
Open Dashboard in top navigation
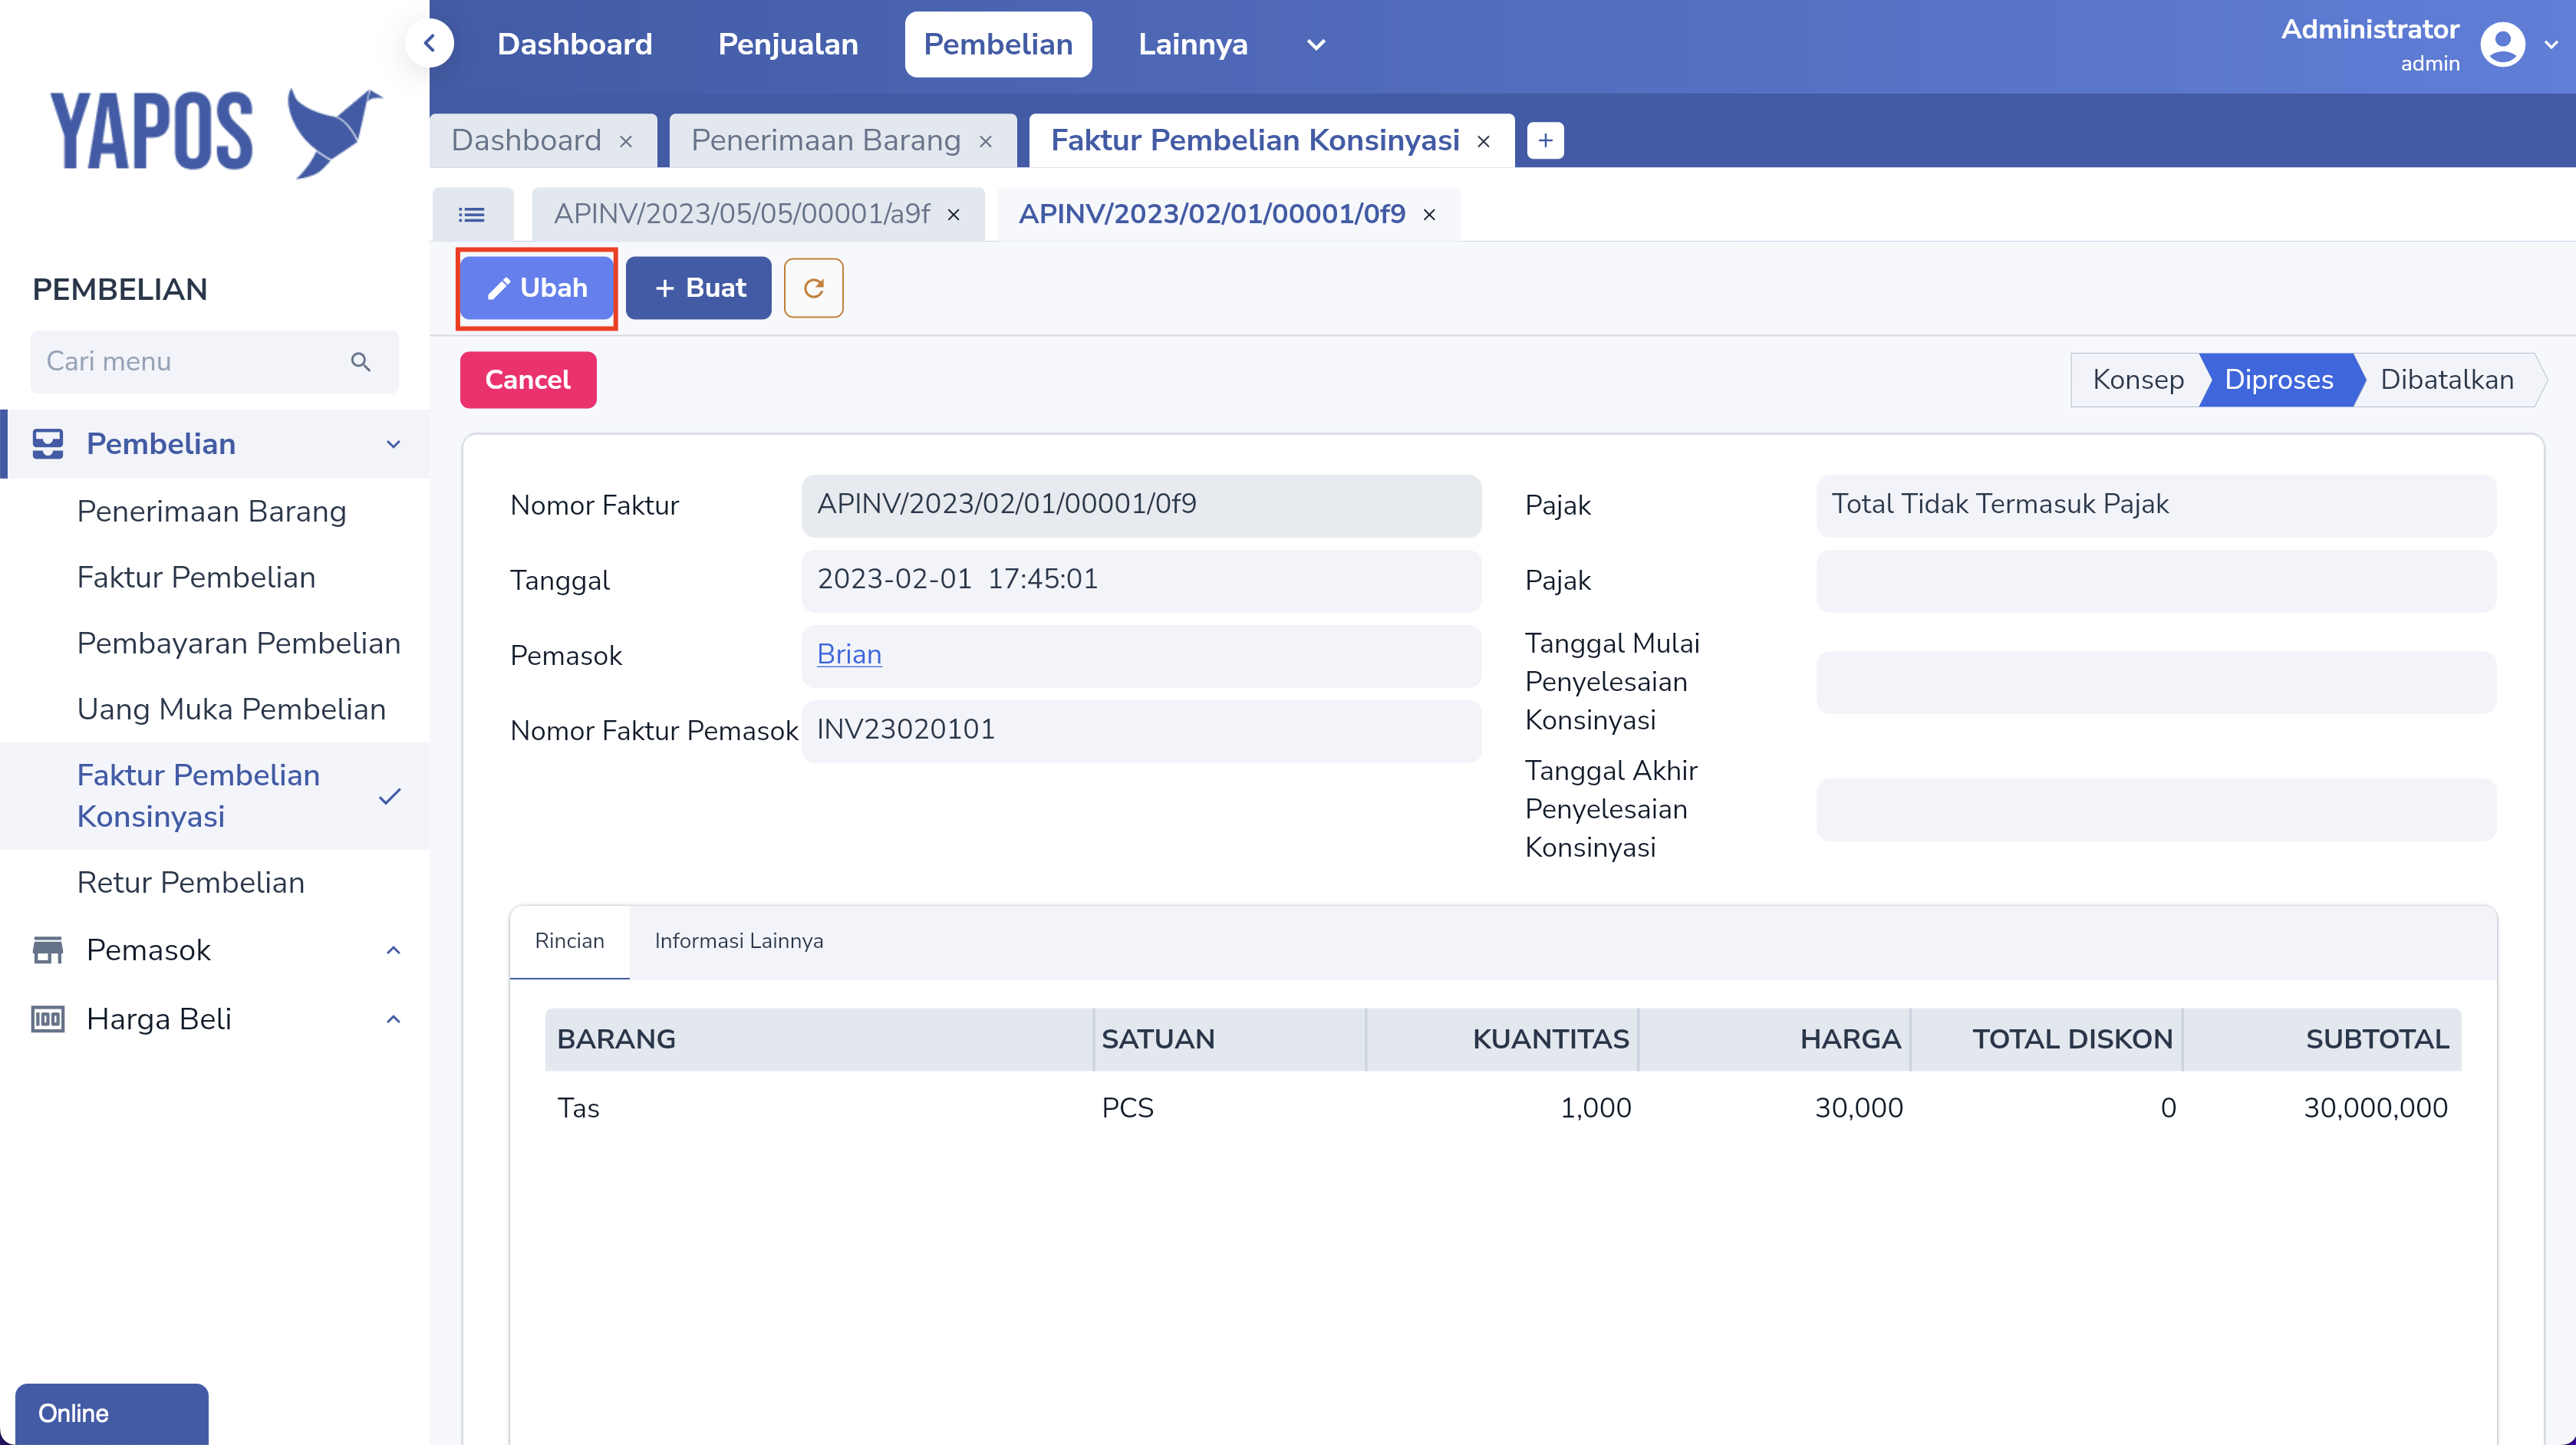[x=575, y=44]
